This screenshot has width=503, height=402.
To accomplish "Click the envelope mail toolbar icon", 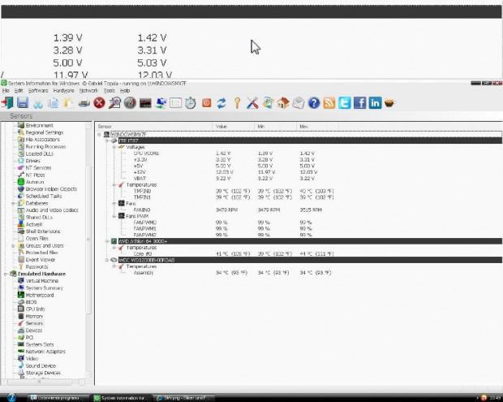I will [x=299, y=103].
